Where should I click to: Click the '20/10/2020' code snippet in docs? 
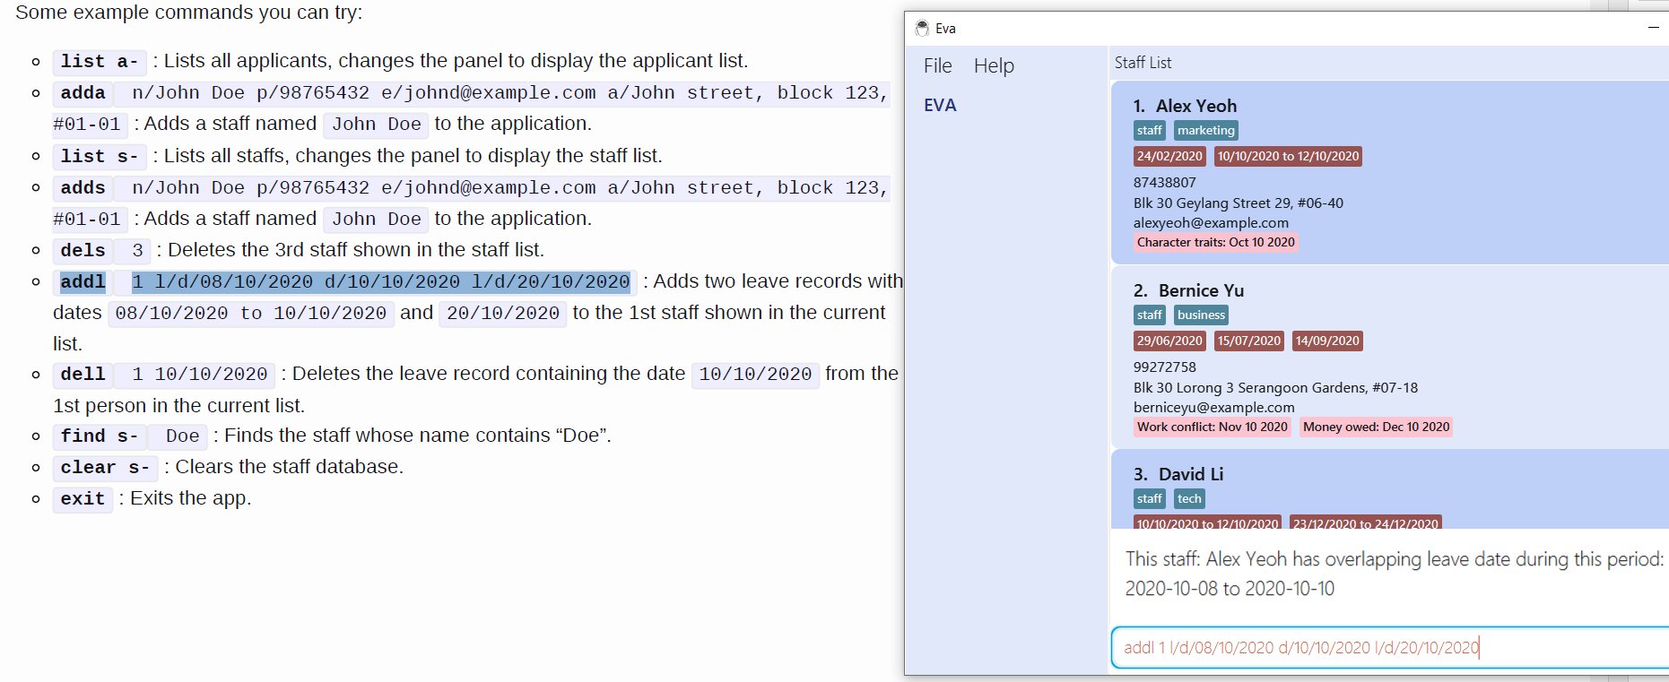(503, 313)
